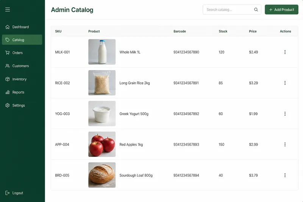This screenshot has height=202, width=303.
Task: Go to Dashboard in the sidebar
Action: pos(22,27)
